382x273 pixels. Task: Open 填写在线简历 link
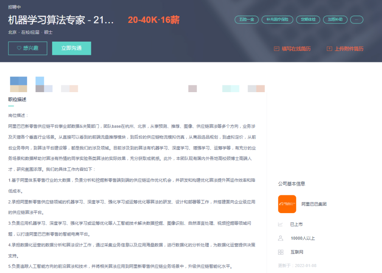(296, 49)
